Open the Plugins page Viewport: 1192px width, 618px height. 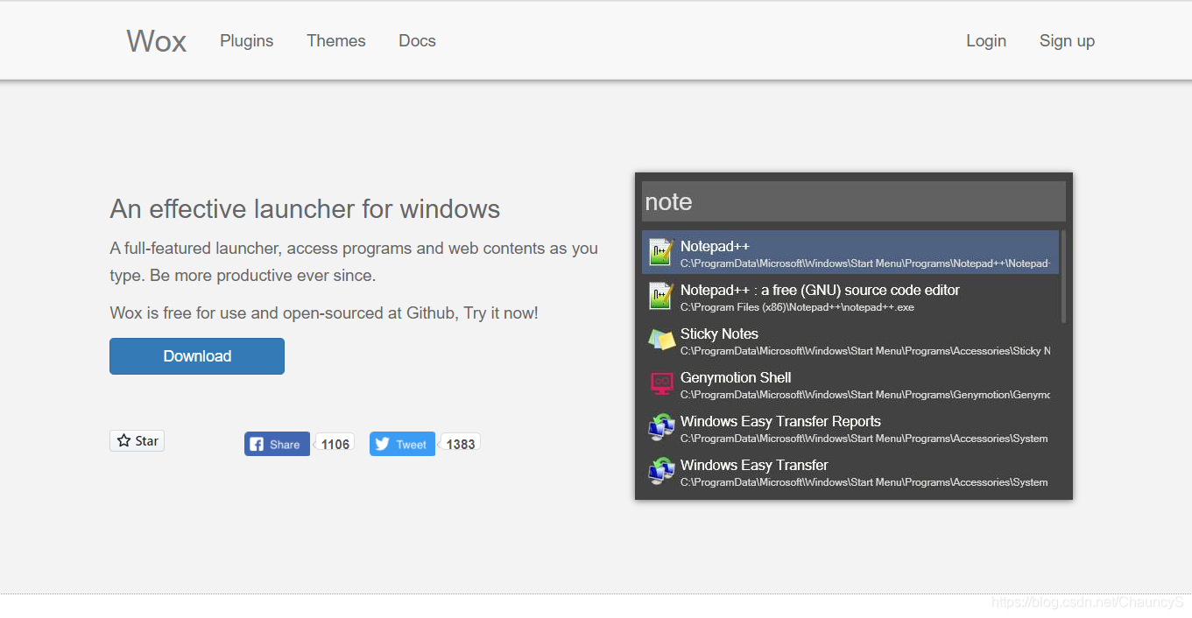click(246, 41)
